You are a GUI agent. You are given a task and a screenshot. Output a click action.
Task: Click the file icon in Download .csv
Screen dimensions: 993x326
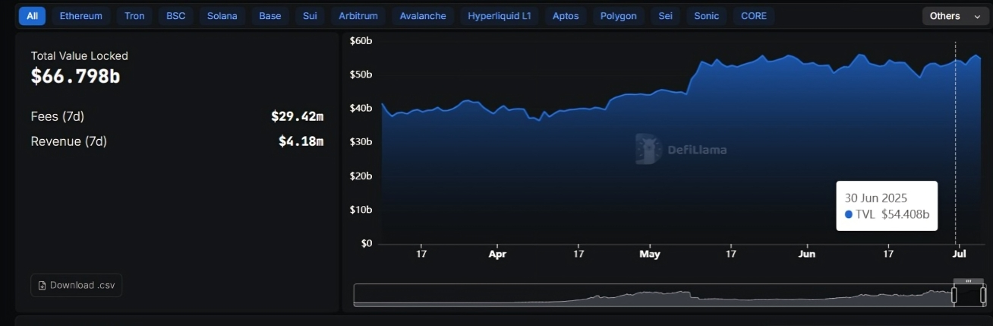point(42,286)
